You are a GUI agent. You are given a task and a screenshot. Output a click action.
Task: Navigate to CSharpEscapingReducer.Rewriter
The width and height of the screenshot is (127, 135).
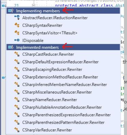pos(52,69)
